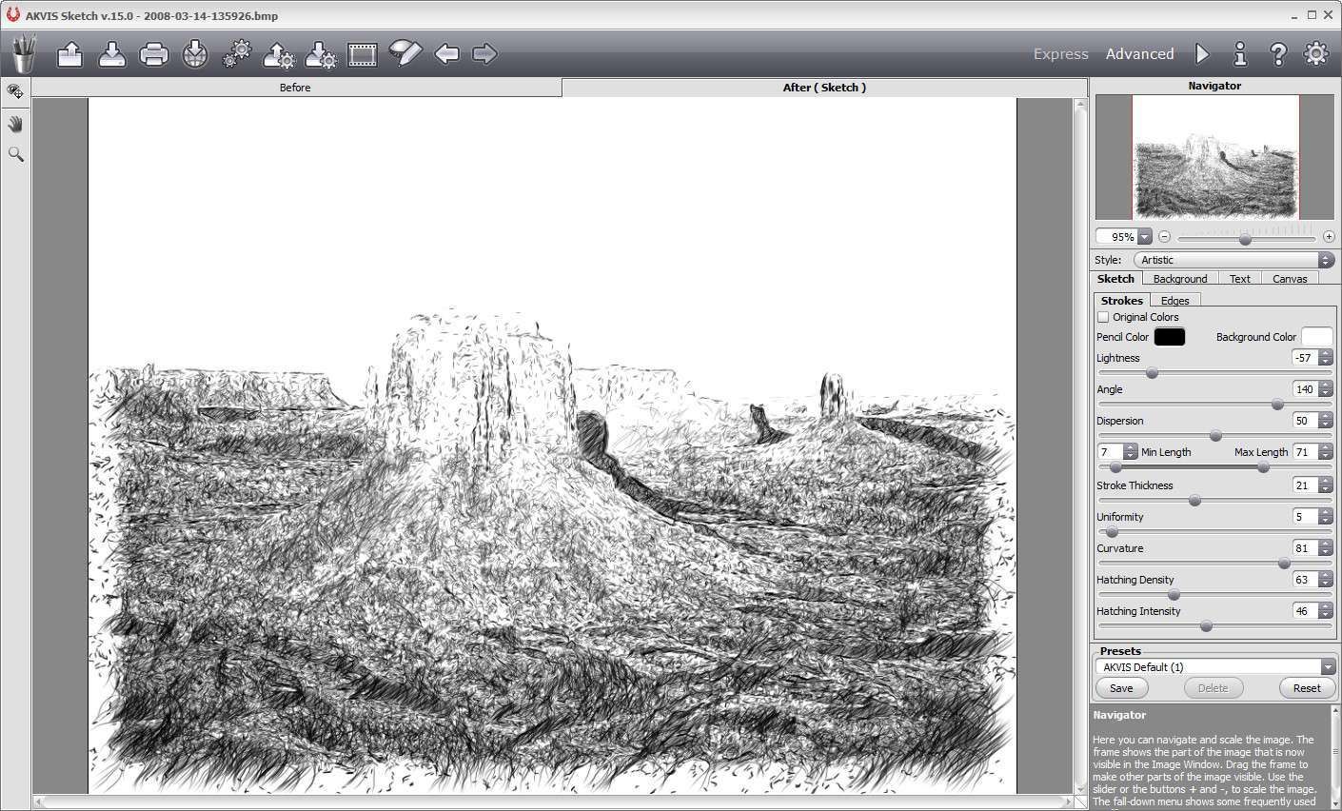
Task: Enable Original Colors option
Action: pyautogui.click(x=1104, y=317)
